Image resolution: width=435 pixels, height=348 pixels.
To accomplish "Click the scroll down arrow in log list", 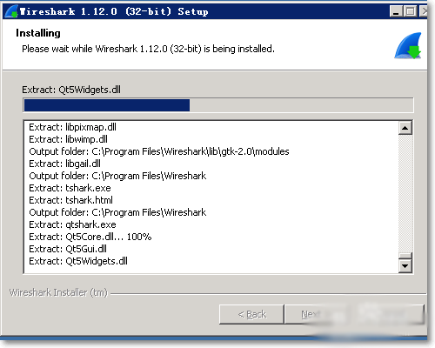I will [x=405, y=265].
